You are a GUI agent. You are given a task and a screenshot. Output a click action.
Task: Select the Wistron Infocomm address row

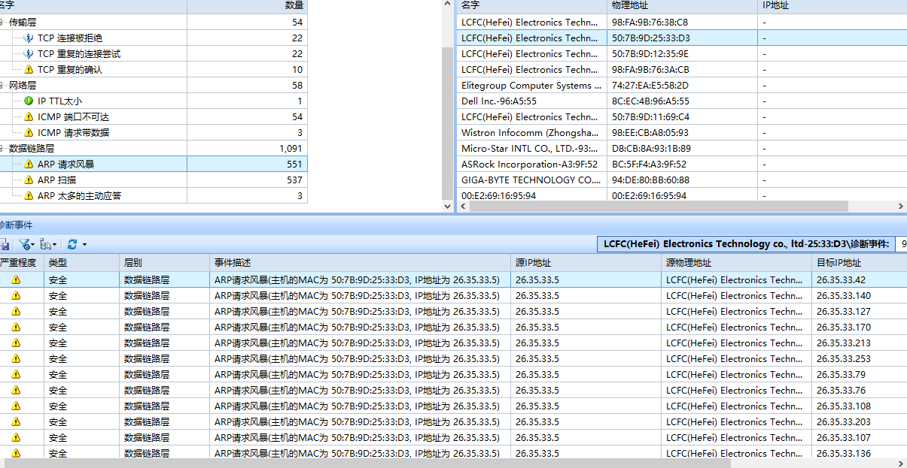click(x=682, y=132)
